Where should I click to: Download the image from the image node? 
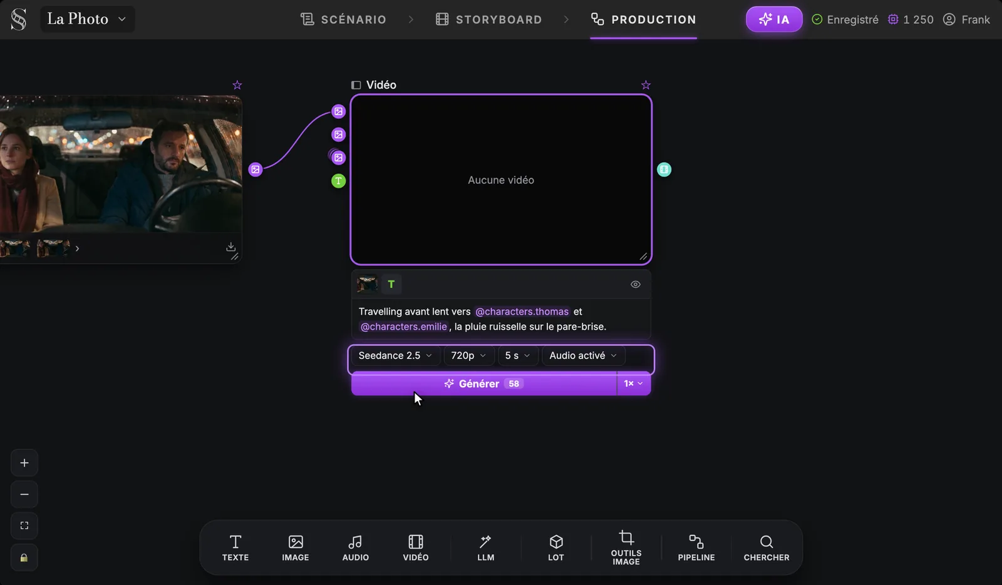(231, 247)
